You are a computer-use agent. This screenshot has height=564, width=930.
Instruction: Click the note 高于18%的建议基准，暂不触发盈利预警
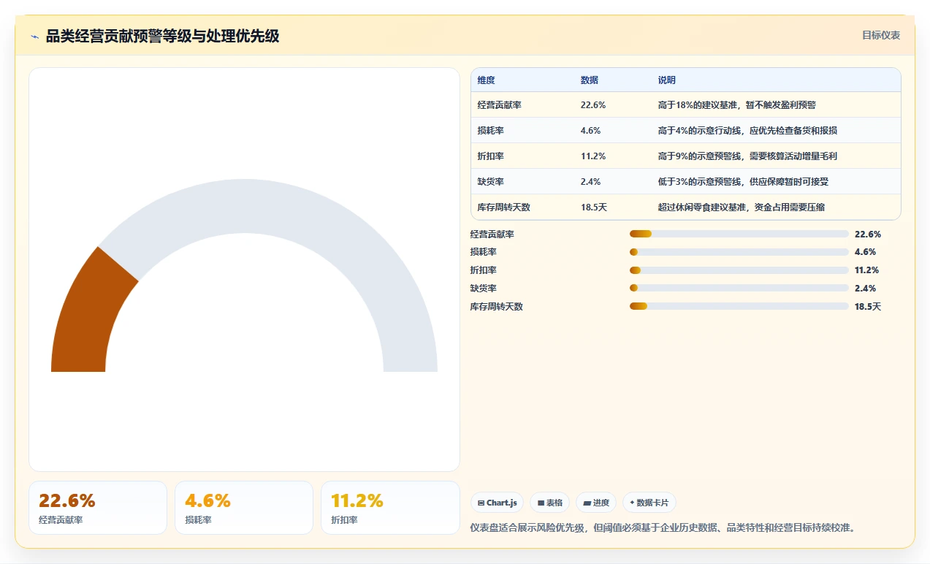pyautogui.click(x=737, y=105)
